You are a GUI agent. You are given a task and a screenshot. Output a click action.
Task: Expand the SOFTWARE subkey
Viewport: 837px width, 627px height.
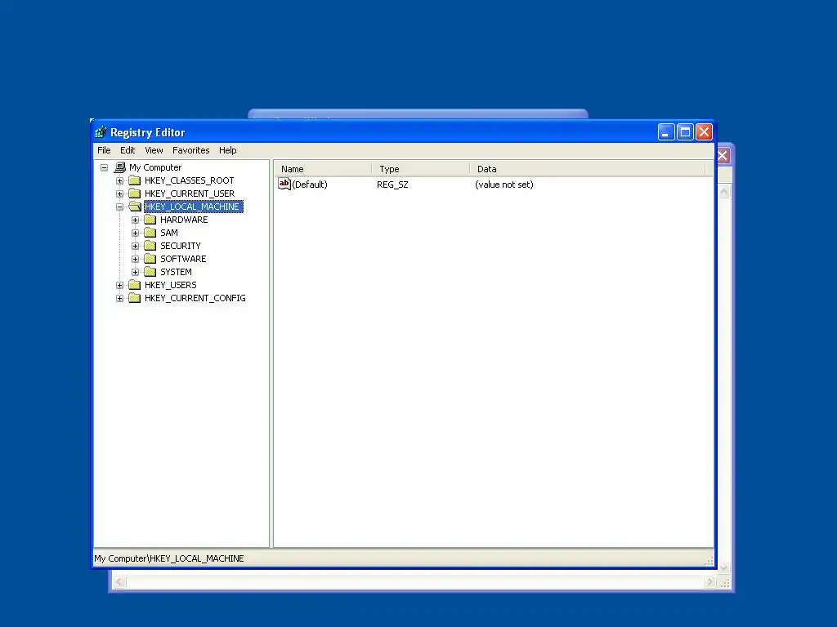coord(135,259)
